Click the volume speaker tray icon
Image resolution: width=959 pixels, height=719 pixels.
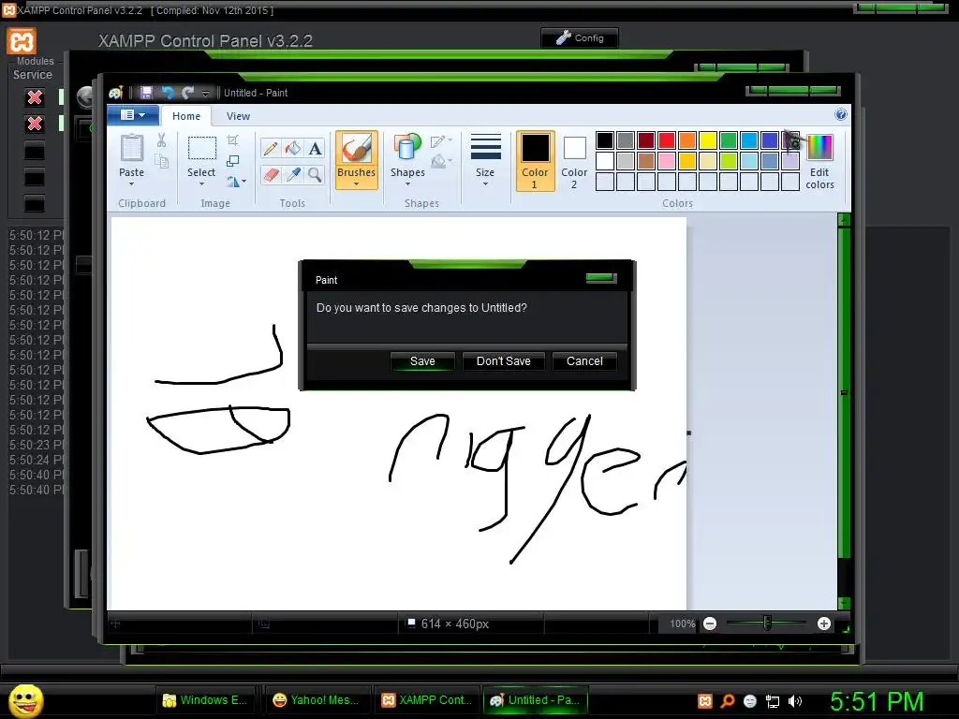[x=795, y=701]
